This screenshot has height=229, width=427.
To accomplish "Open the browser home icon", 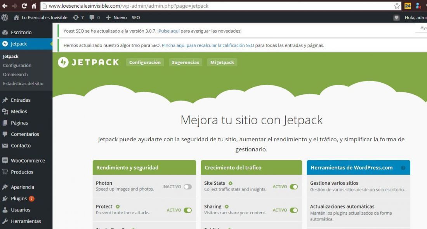I will click(x=34, y=6).
